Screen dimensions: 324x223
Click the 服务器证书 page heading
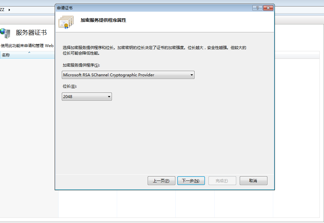click(31, 32)
